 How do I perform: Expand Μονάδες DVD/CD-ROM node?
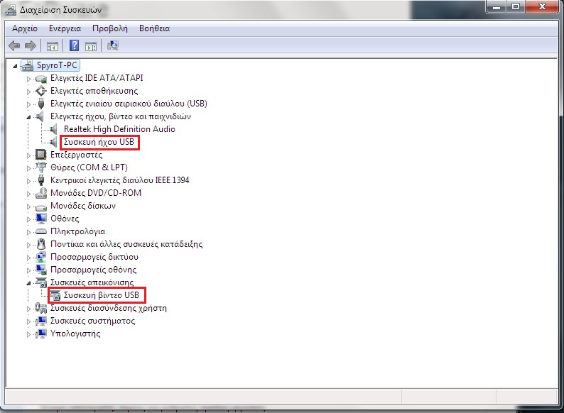(28, 194)
